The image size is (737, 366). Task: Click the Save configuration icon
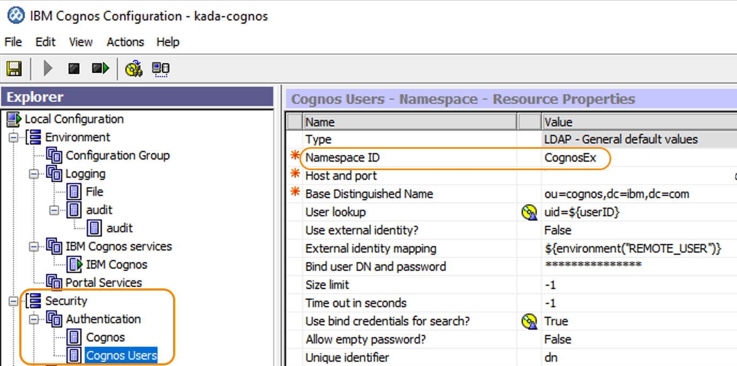(x=14, y=68)
